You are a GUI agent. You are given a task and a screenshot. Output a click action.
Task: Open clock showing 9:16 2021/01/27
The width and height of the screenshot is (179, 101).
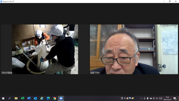[168, 98]
